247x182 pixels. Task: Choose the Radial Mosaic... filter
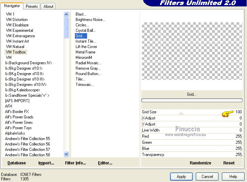coord(88,63)
